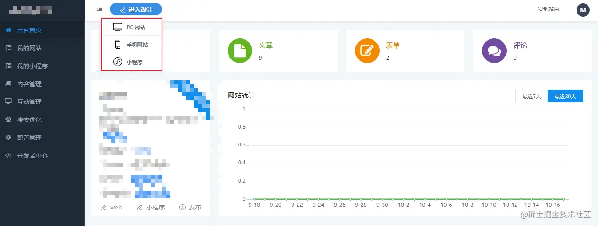The width and height of the screenshot is (598, 226).
Task: Click the form count 2
Action: (387, 58)
